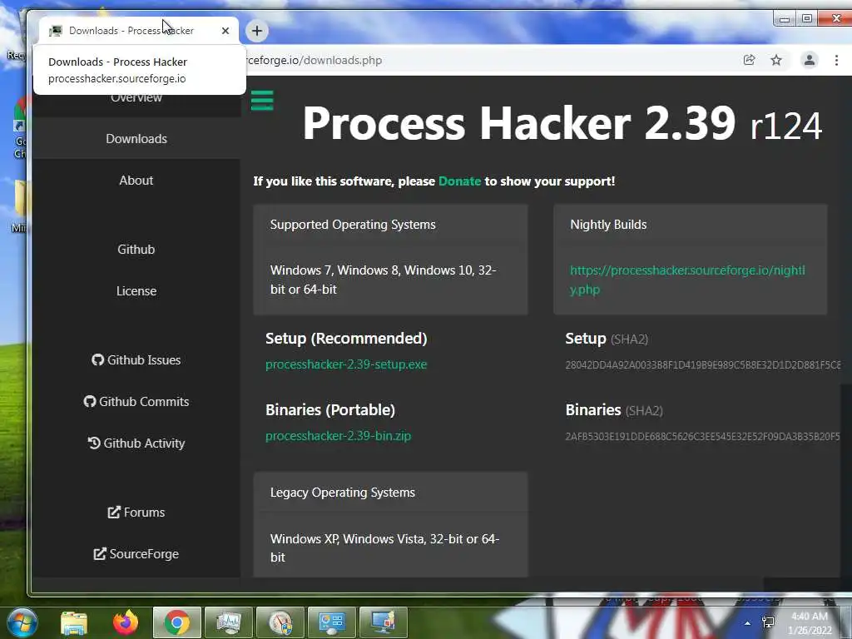
Task: Open the nightly builds URL link
Action: coord(687,280)
